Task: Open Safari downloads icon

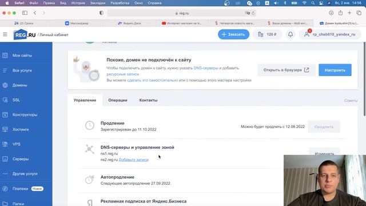Action: [x=331, y=13]
